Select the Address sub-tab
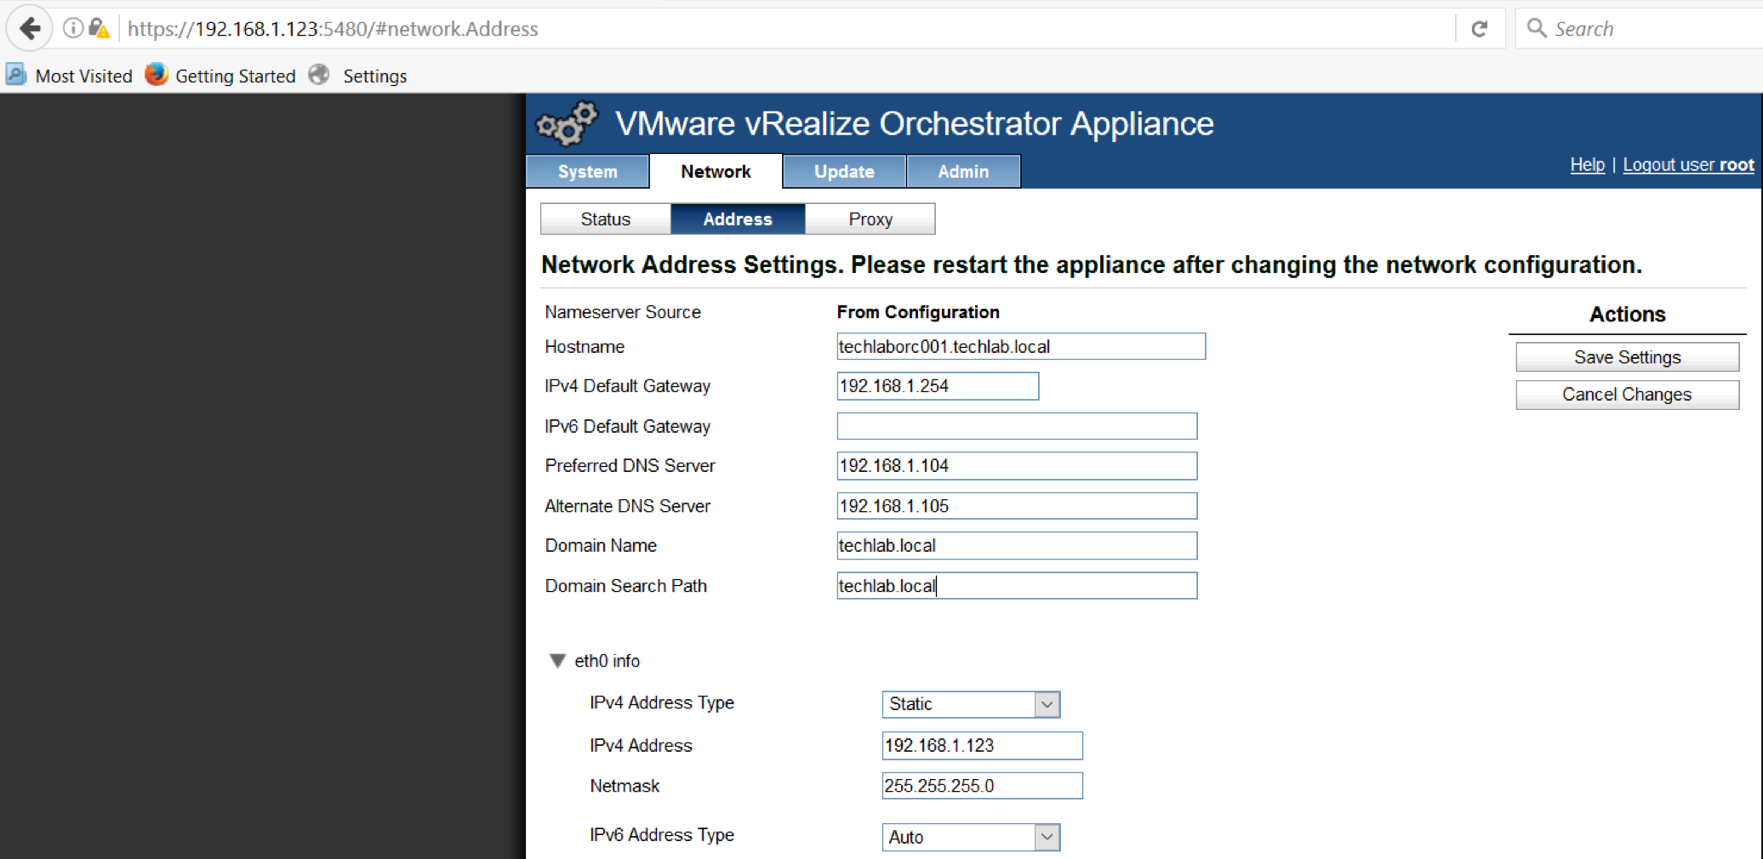The width and height of the screenshot is (1763, 859). [738, 219]
